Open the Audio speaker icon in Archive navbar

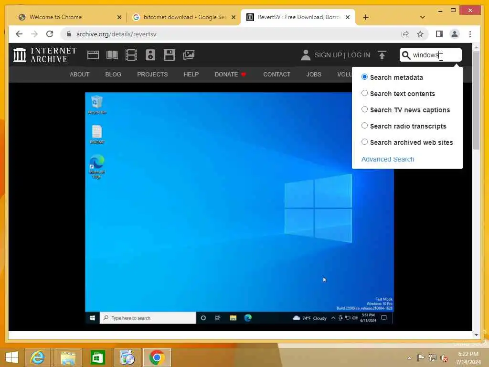150,55
